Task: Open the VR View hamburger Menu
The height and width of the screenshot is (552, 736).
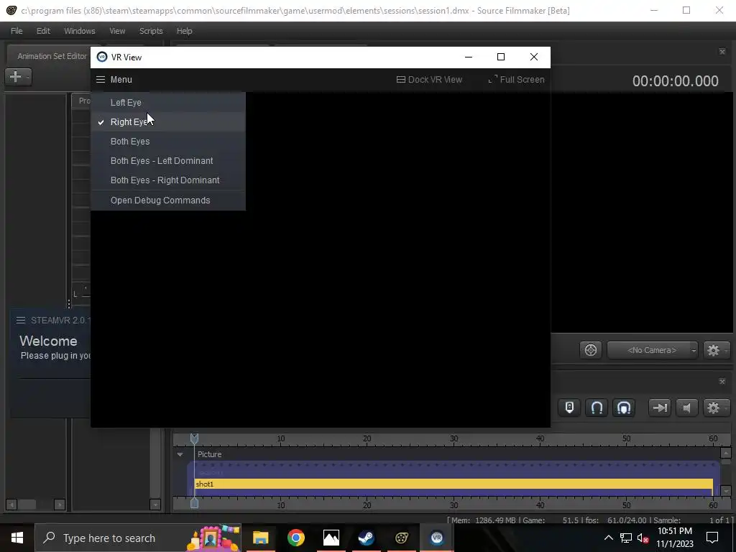Action: pos(114,79)
